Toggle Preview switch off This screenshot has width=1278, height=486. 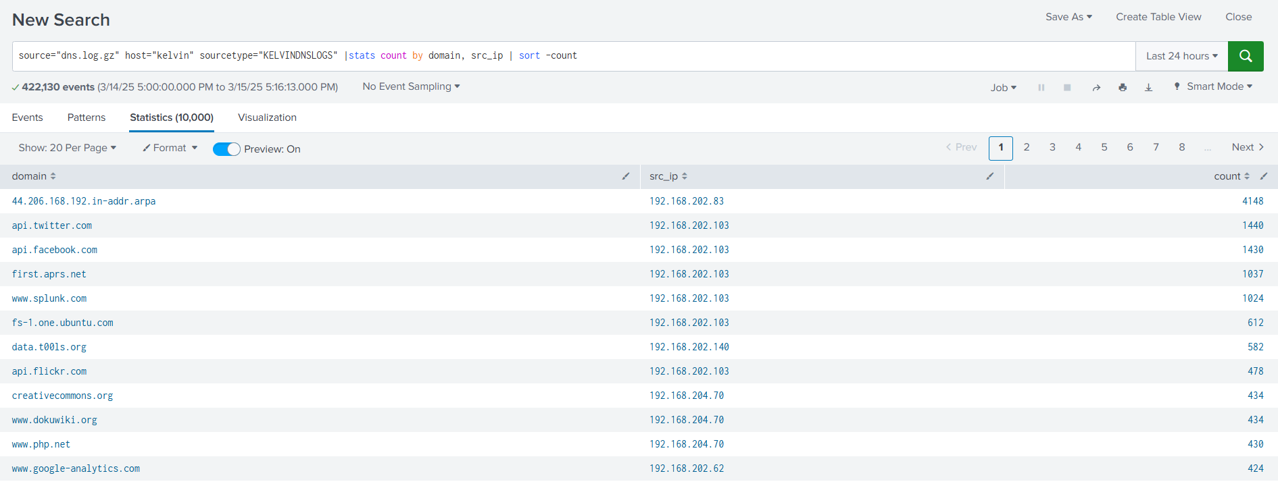tap(226, 149)
